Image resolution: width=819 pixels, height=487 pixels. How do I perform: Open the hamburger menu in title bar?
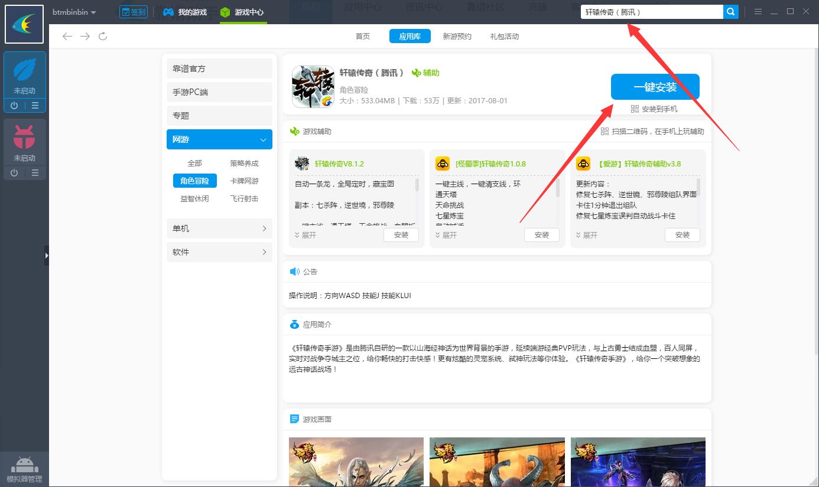click(758, 12)
